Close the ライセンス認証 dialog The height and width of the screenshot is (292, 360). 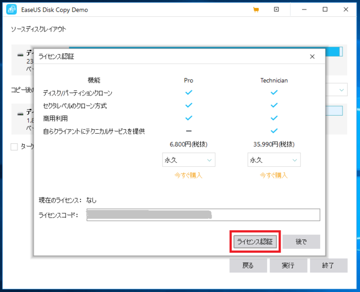[x=312, y=57]
